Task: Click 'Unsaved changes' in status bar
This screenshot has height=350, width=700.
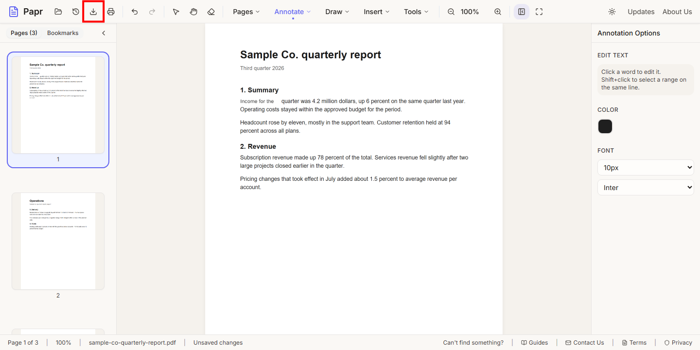Action: pyautogui.click(x=218, y=343)
